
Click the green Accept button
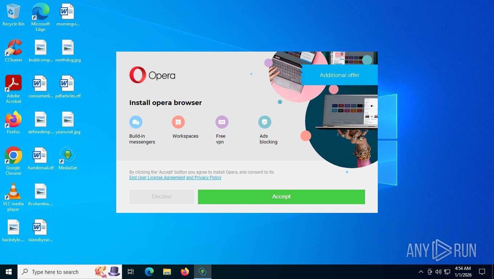coord(282,197)
